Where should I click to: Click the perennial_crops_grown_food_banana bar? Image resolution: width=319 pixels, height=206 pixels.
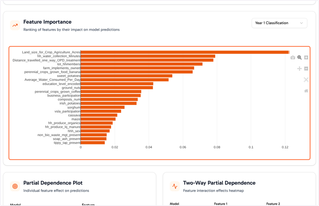137,72
